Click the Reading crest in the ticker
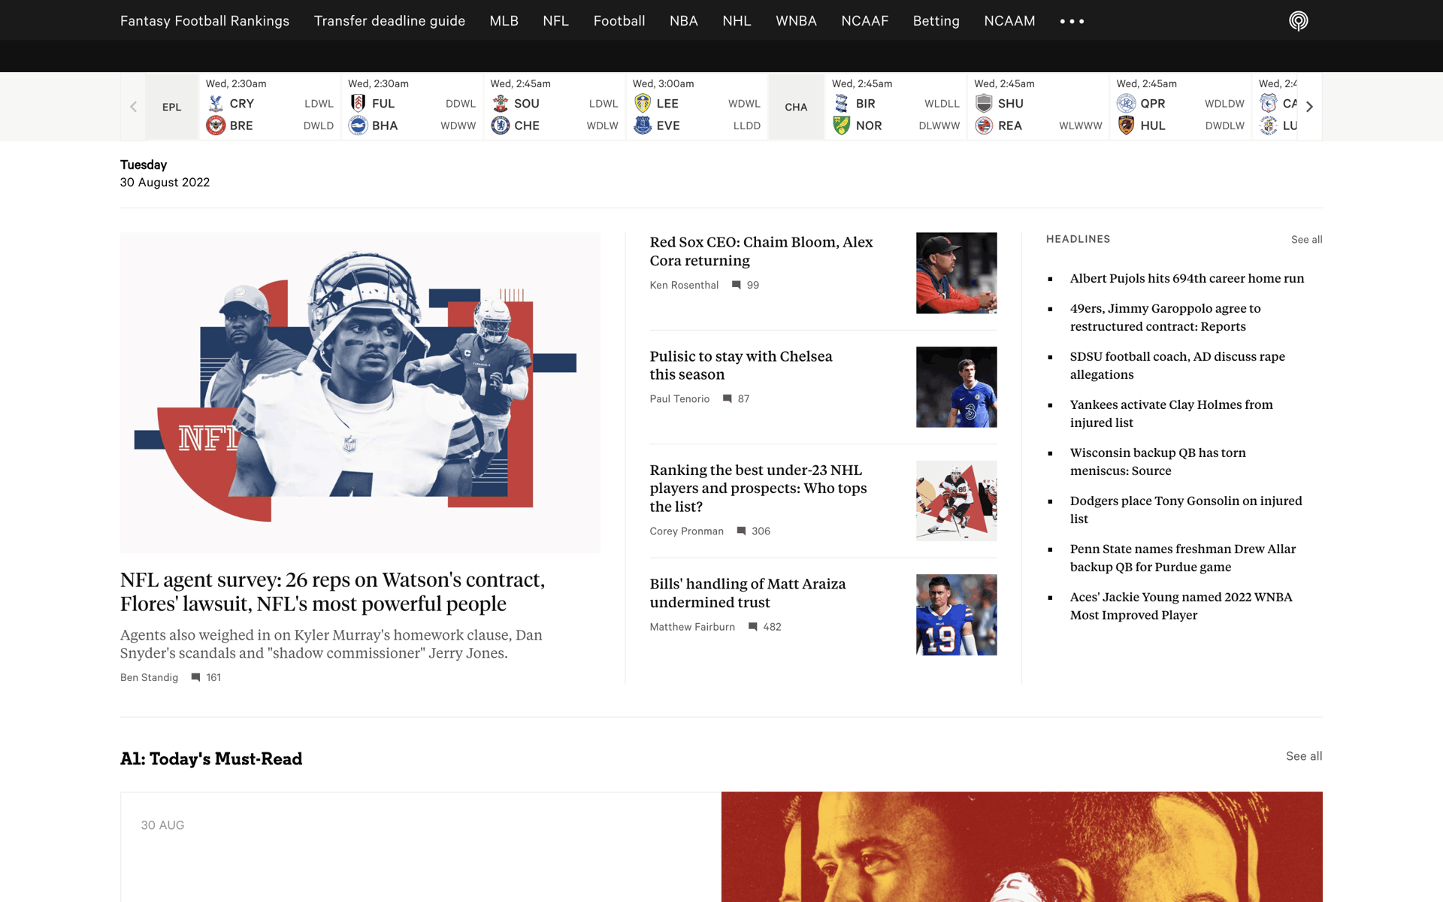Viewport: 1443px width, 902px height. coord(984,126)
